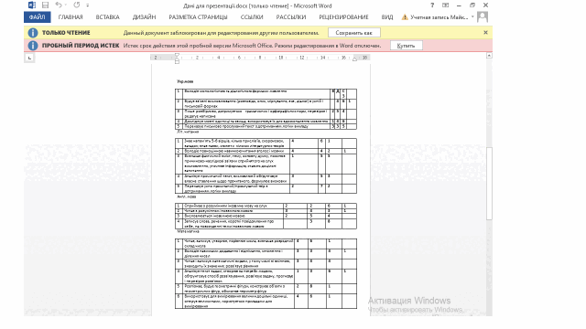Click the account warning triangle icon
This screenshot has height=329, width=586.
click(x=405, y=17)
